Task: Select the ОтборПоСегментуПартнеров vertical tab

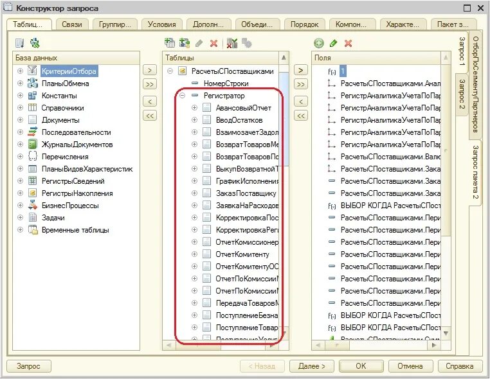Action: tap(475, 84)
